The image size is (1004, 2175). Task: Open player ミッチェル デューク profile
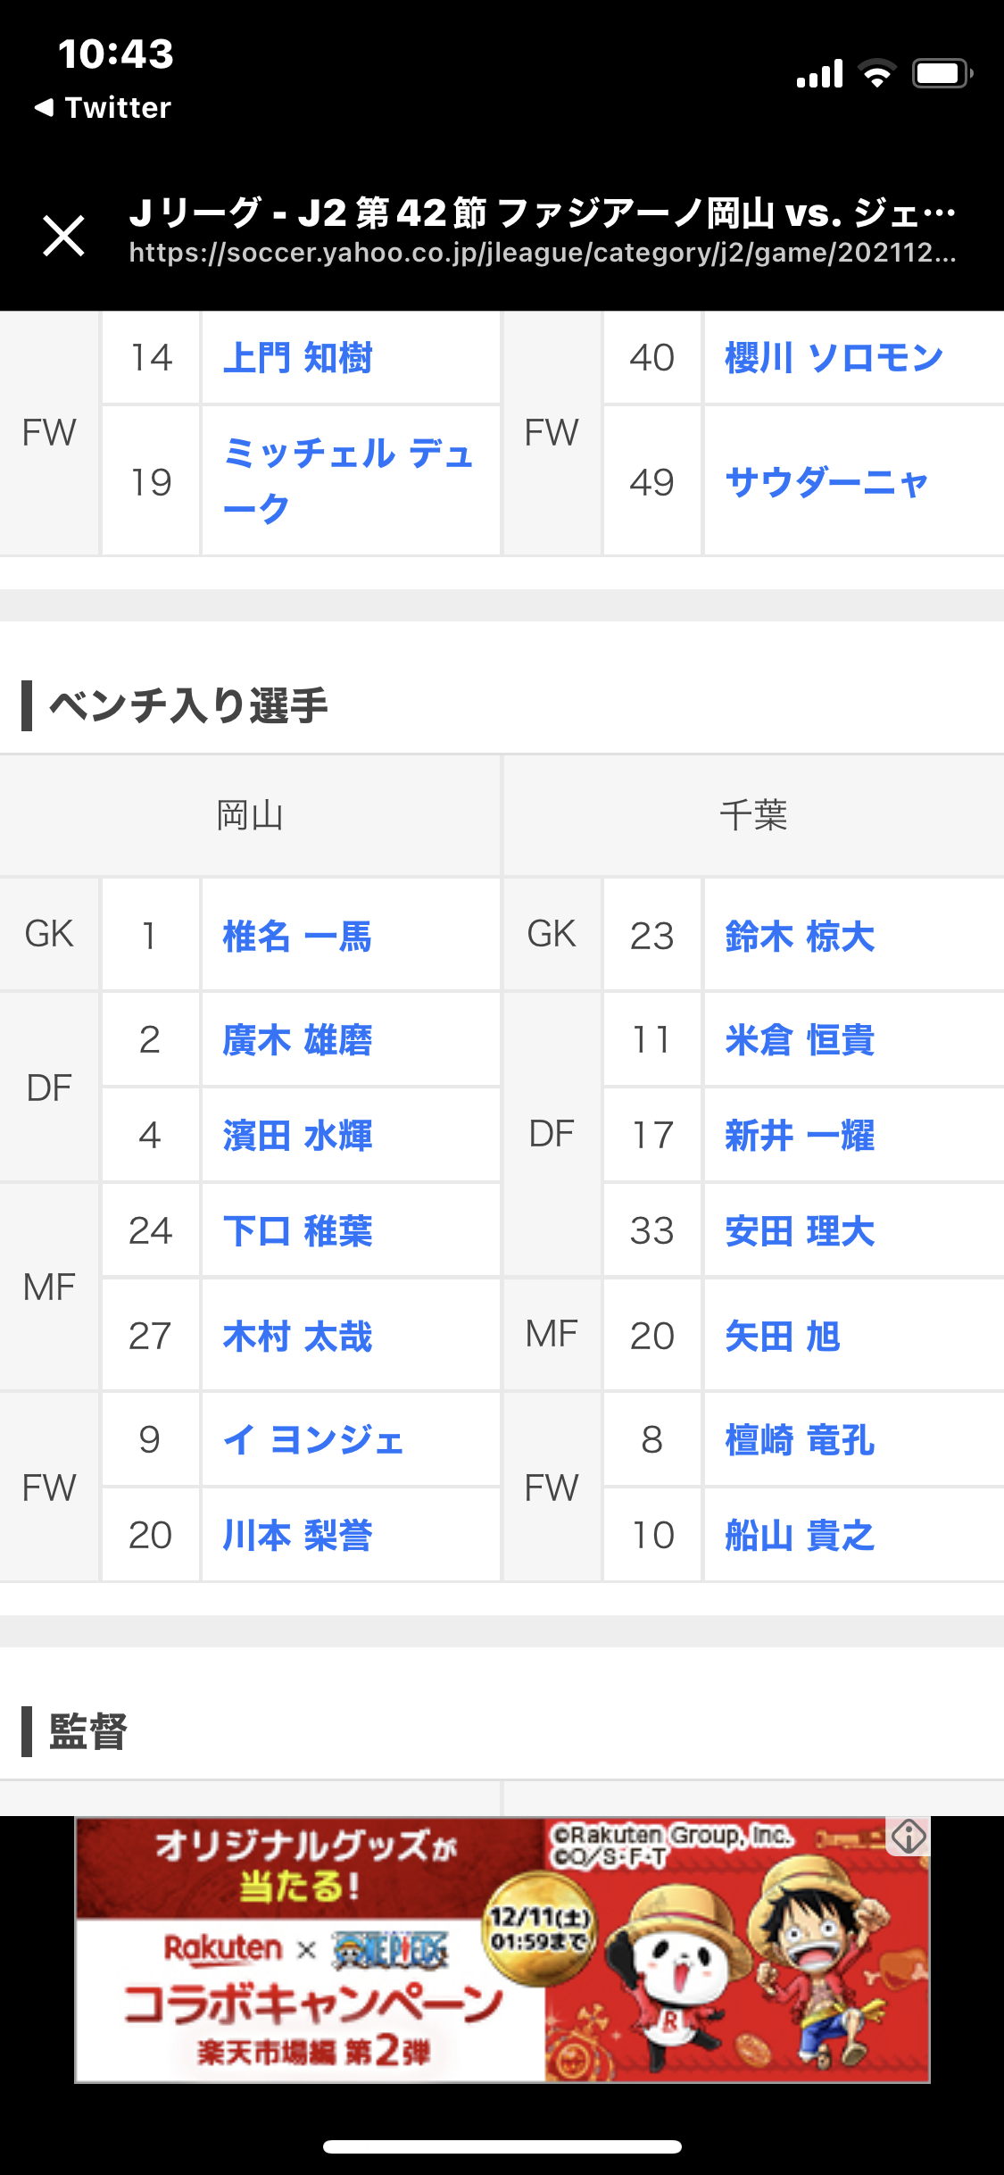(x=347, y=480)
